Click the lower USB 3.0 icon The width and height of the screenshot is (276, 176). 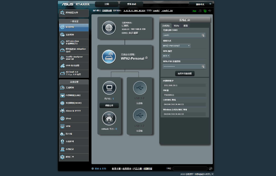(140, 116)
